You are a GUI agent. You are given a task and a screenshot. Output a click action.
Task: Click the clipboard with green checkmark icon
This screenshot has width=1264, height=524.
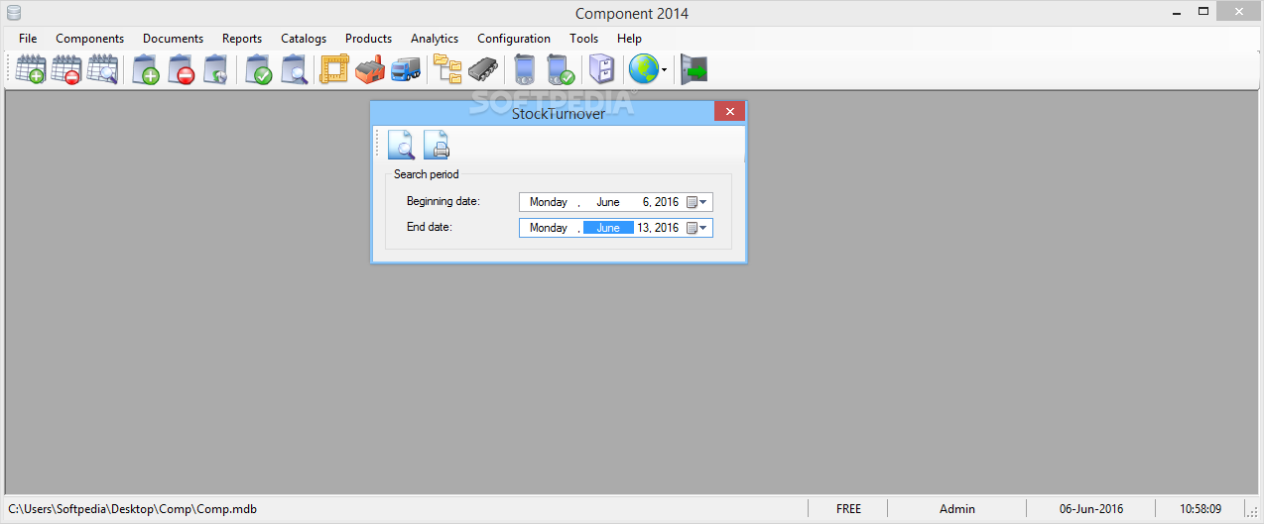click(259, 70)
